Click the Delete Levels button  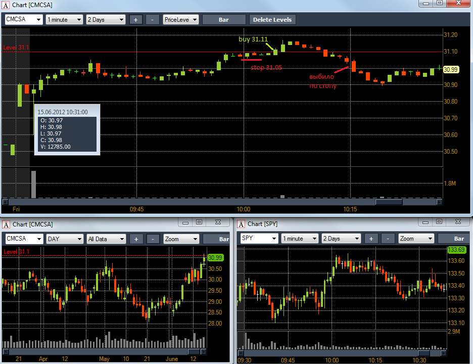272,20
